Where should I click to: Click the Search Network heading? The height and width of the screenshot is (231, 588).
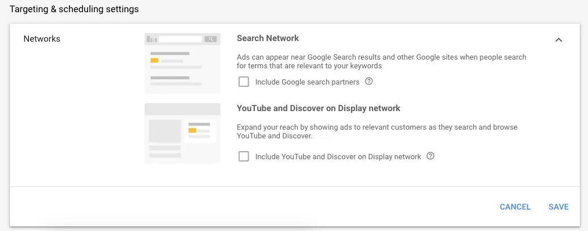pos(268,38)
